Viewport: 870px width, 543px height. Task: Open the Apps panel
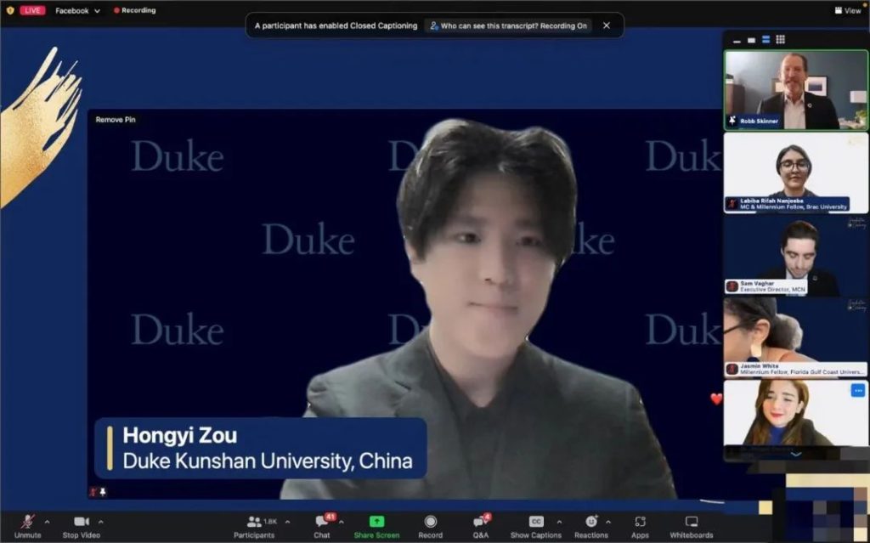[x=640, y=522]
